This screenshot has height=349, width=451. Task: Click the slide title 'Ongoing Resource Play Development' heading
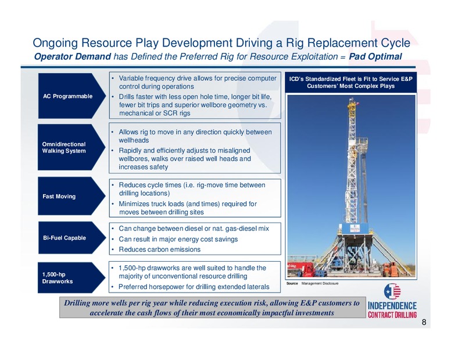pyautogui.click(x=221, y=43)
